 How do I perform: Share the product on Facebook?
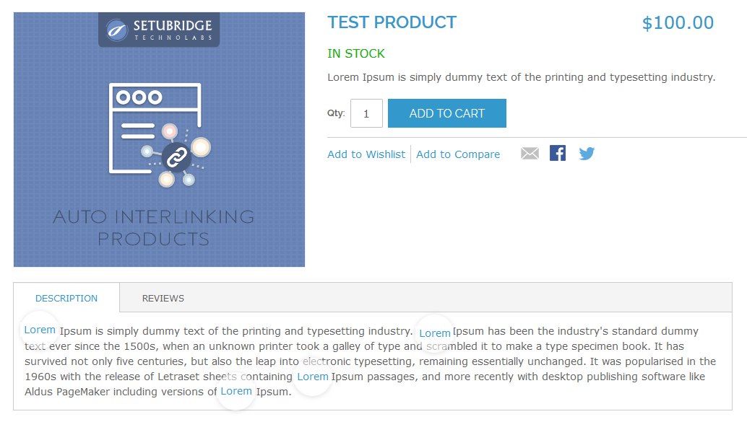[x=558, y=153]
